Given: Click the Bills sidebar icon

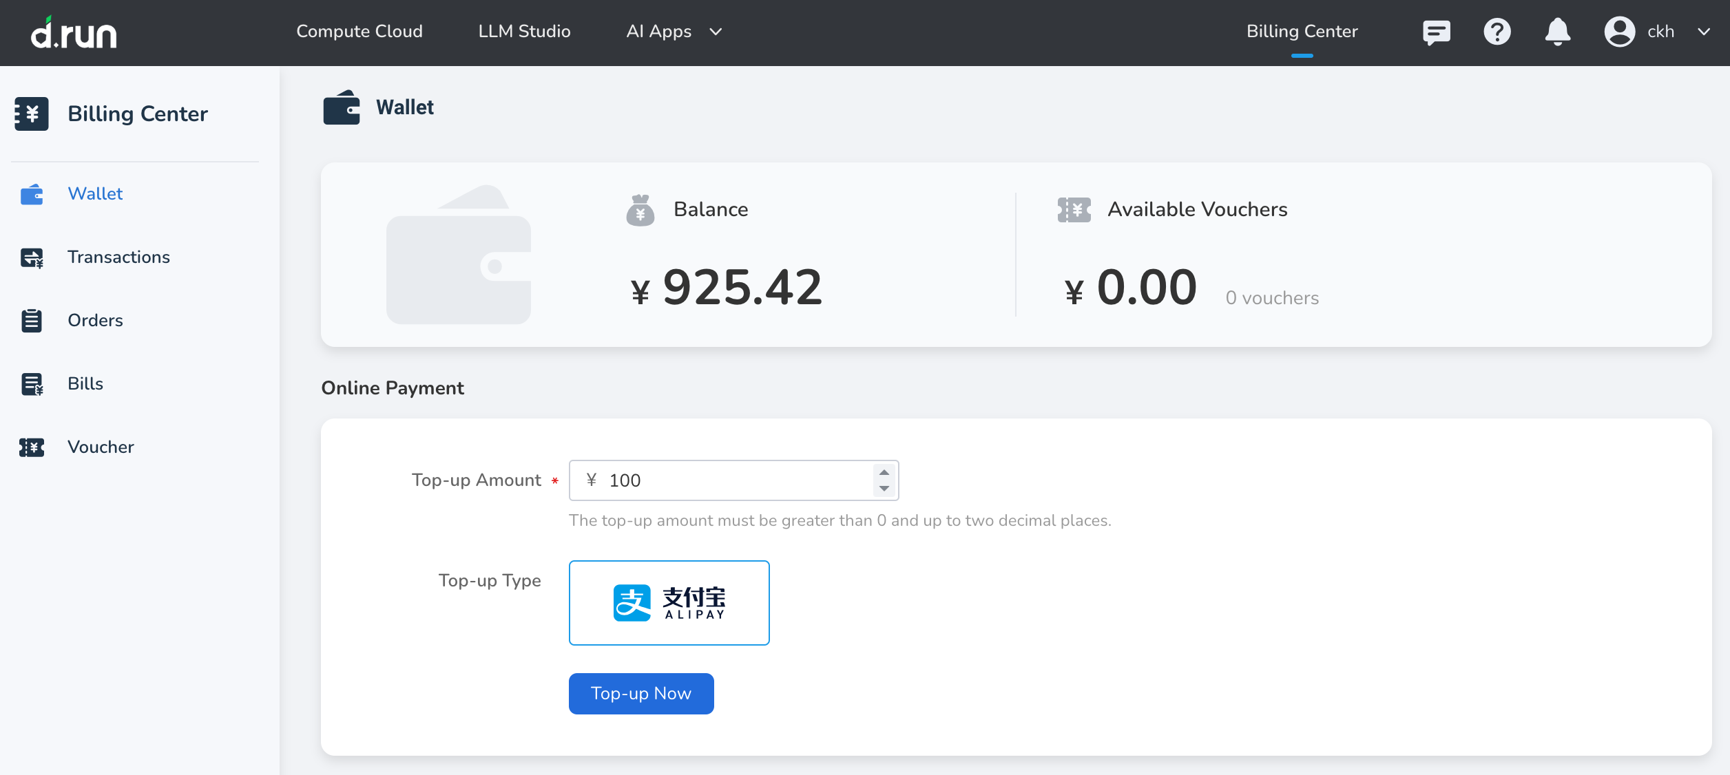Looking at the screenshot, I should click(x=32, y=384).
